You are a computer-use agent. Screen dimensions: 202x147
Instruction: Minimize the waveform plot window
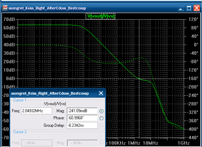[x=181, y=8]
